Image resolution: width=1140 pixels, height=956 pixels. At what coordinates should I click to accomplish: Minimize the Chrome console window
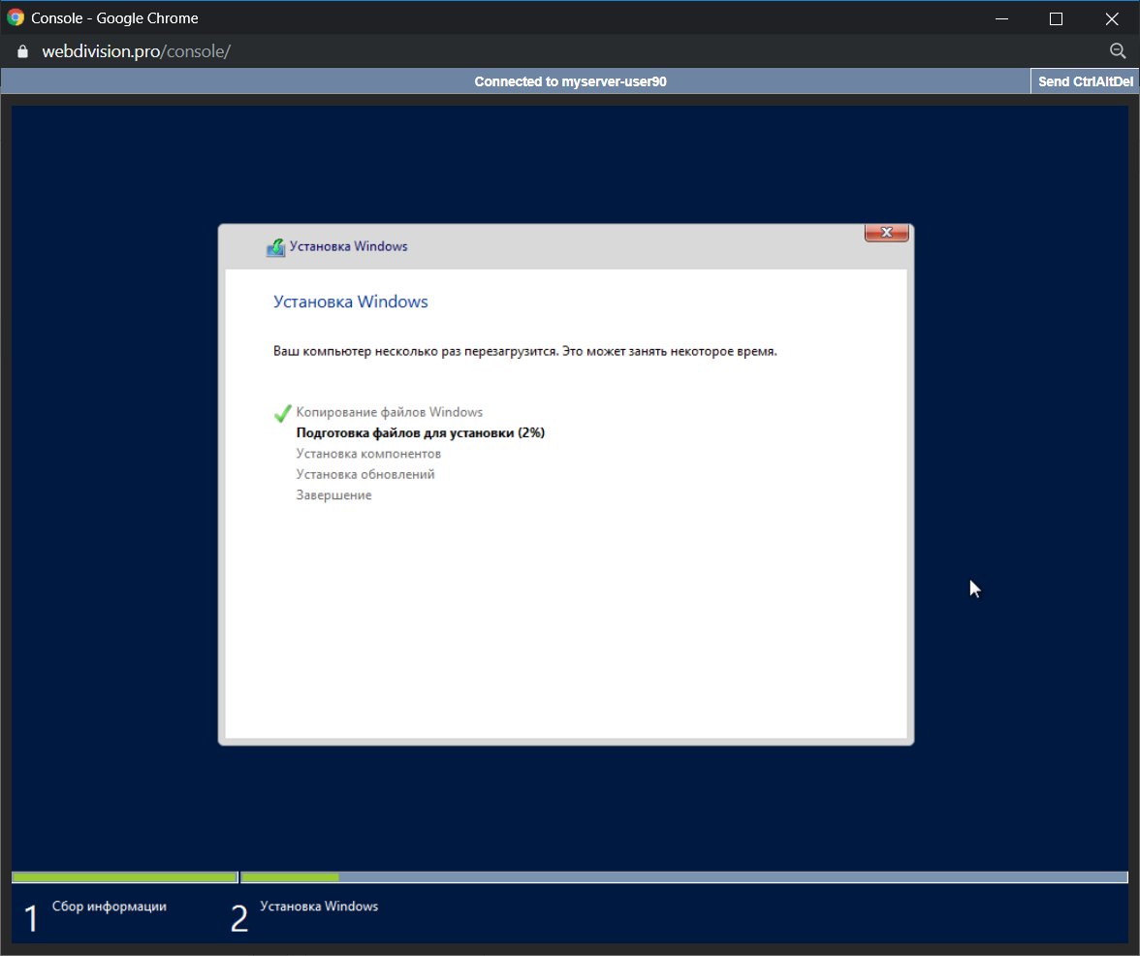pos(999,18)
